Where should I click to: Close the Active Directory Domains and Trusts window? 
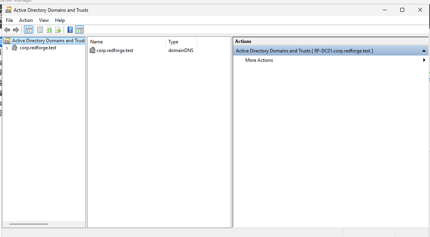[x=420, y=10]
